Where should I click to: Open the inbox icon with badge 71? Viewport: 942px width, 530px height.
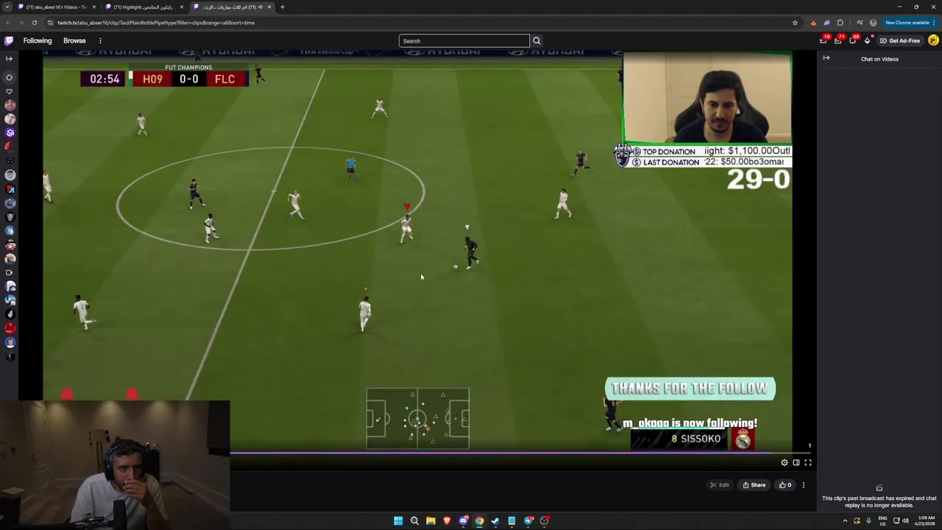click(x=838, y=40)
